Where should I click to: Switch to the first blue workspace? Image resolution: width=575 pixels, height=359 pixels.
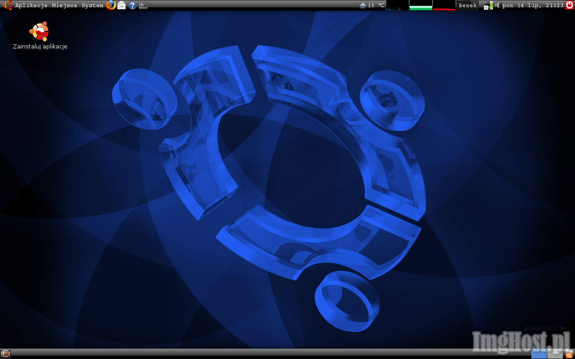[539, 354]
